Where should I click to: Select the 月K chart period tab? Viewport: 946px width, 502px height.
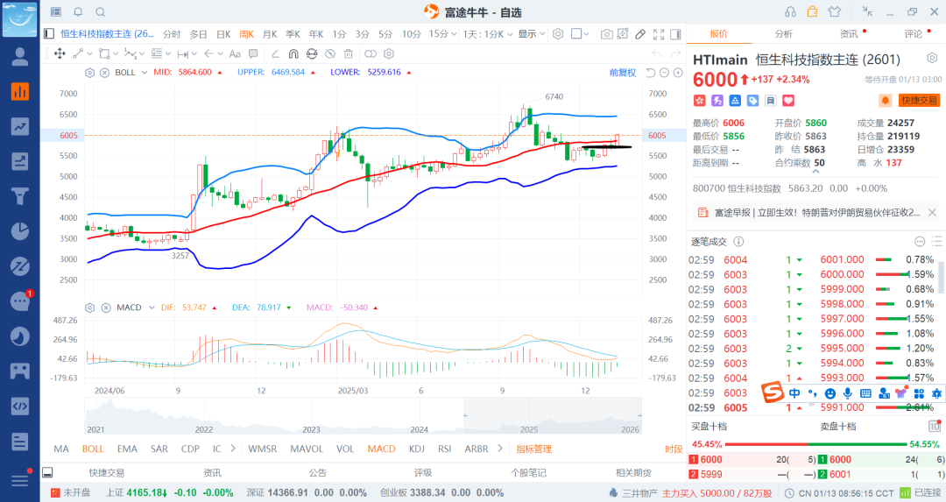pos(269,34)
